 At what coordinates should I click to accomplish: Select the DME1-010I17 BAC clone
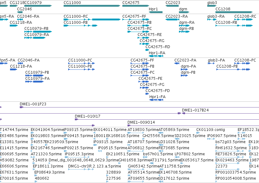pyautogui.click(x=88, y=116)
